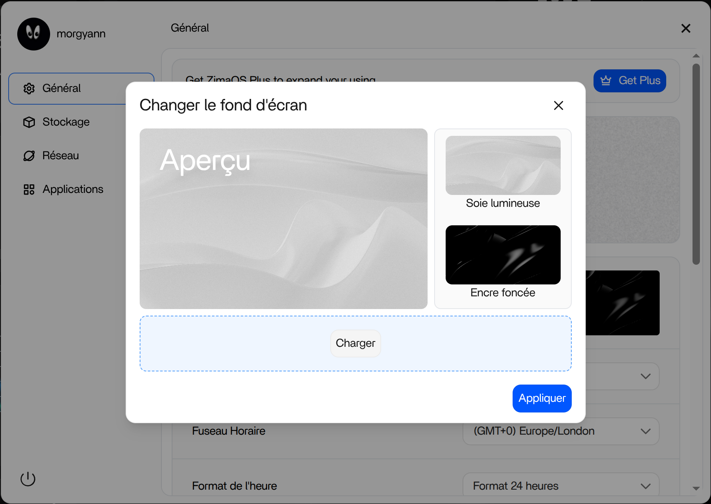The image size is (711, 504).
Task: Click the power icon in the sidebar
Action: click(28, 479)
